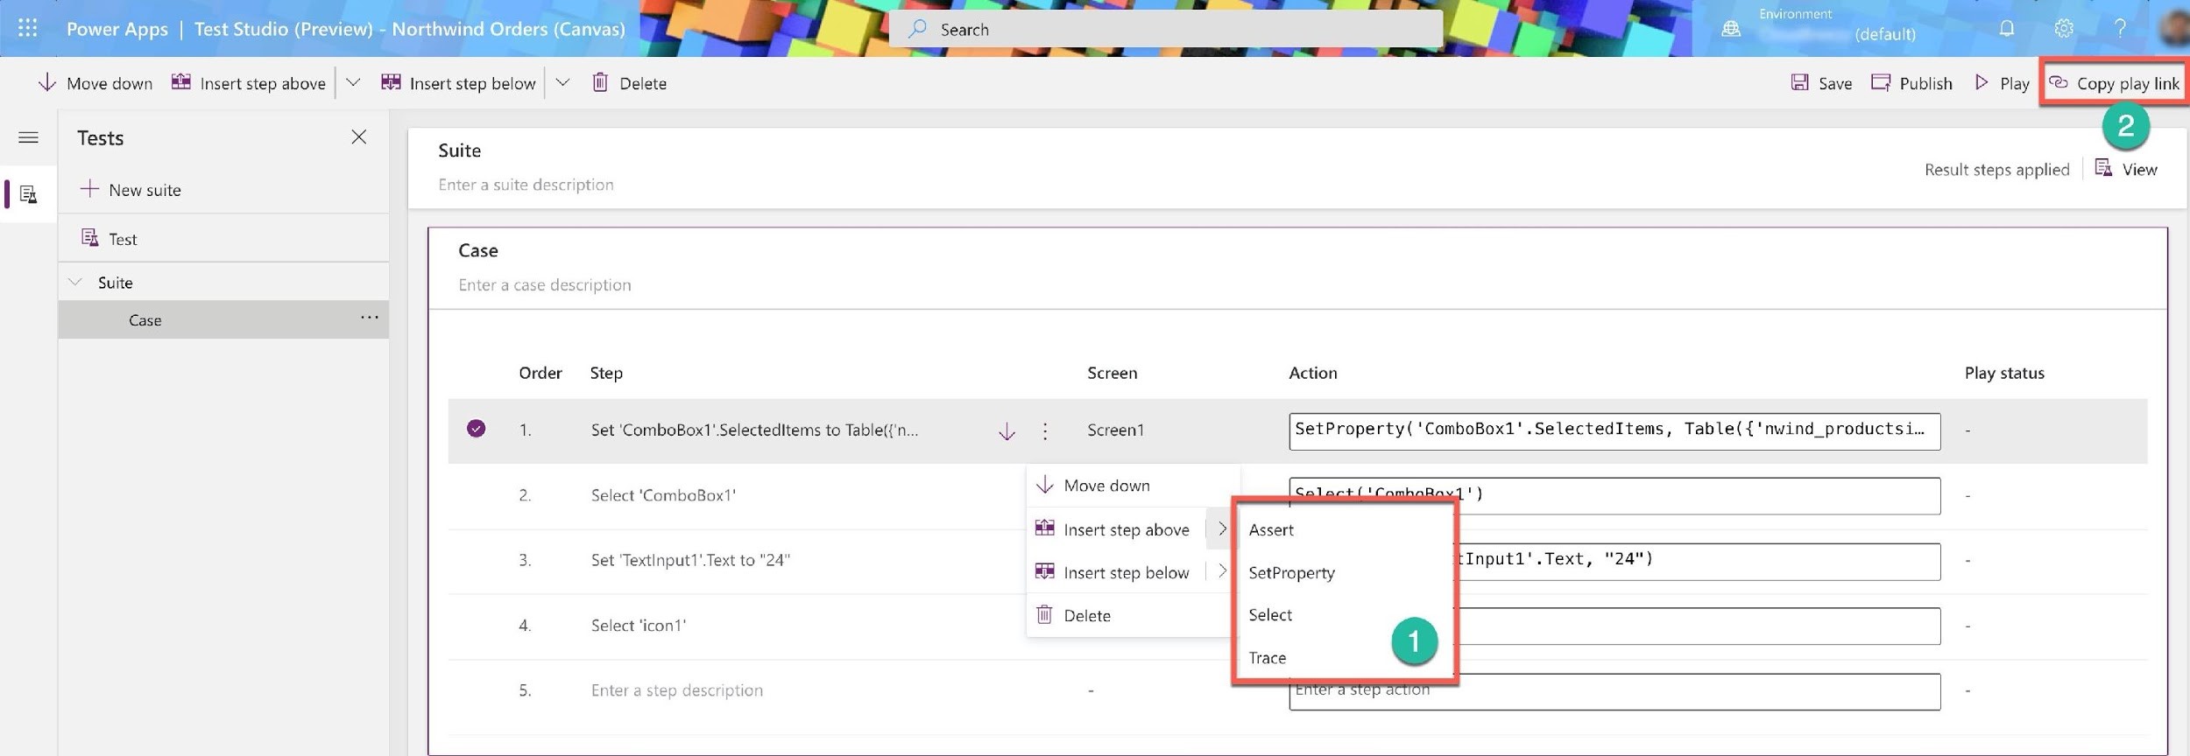The image size is (2190, 756).
Task: Click step 3 Set 'TextInput1'.Text description
Action: click(690, 560)
